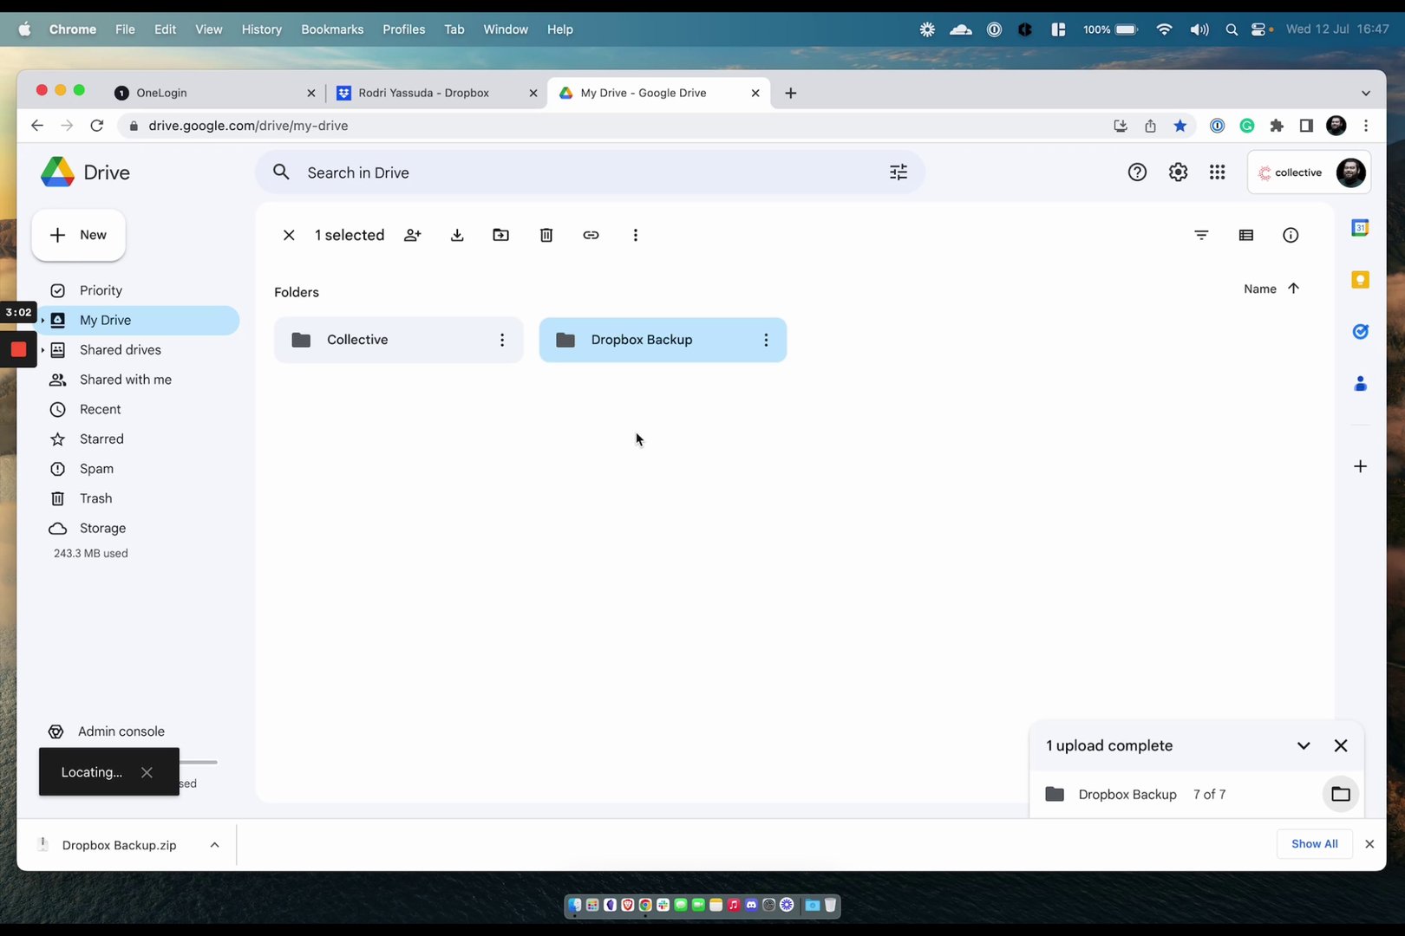Reload the current page
1405x936 pixels.
[97, 126]
